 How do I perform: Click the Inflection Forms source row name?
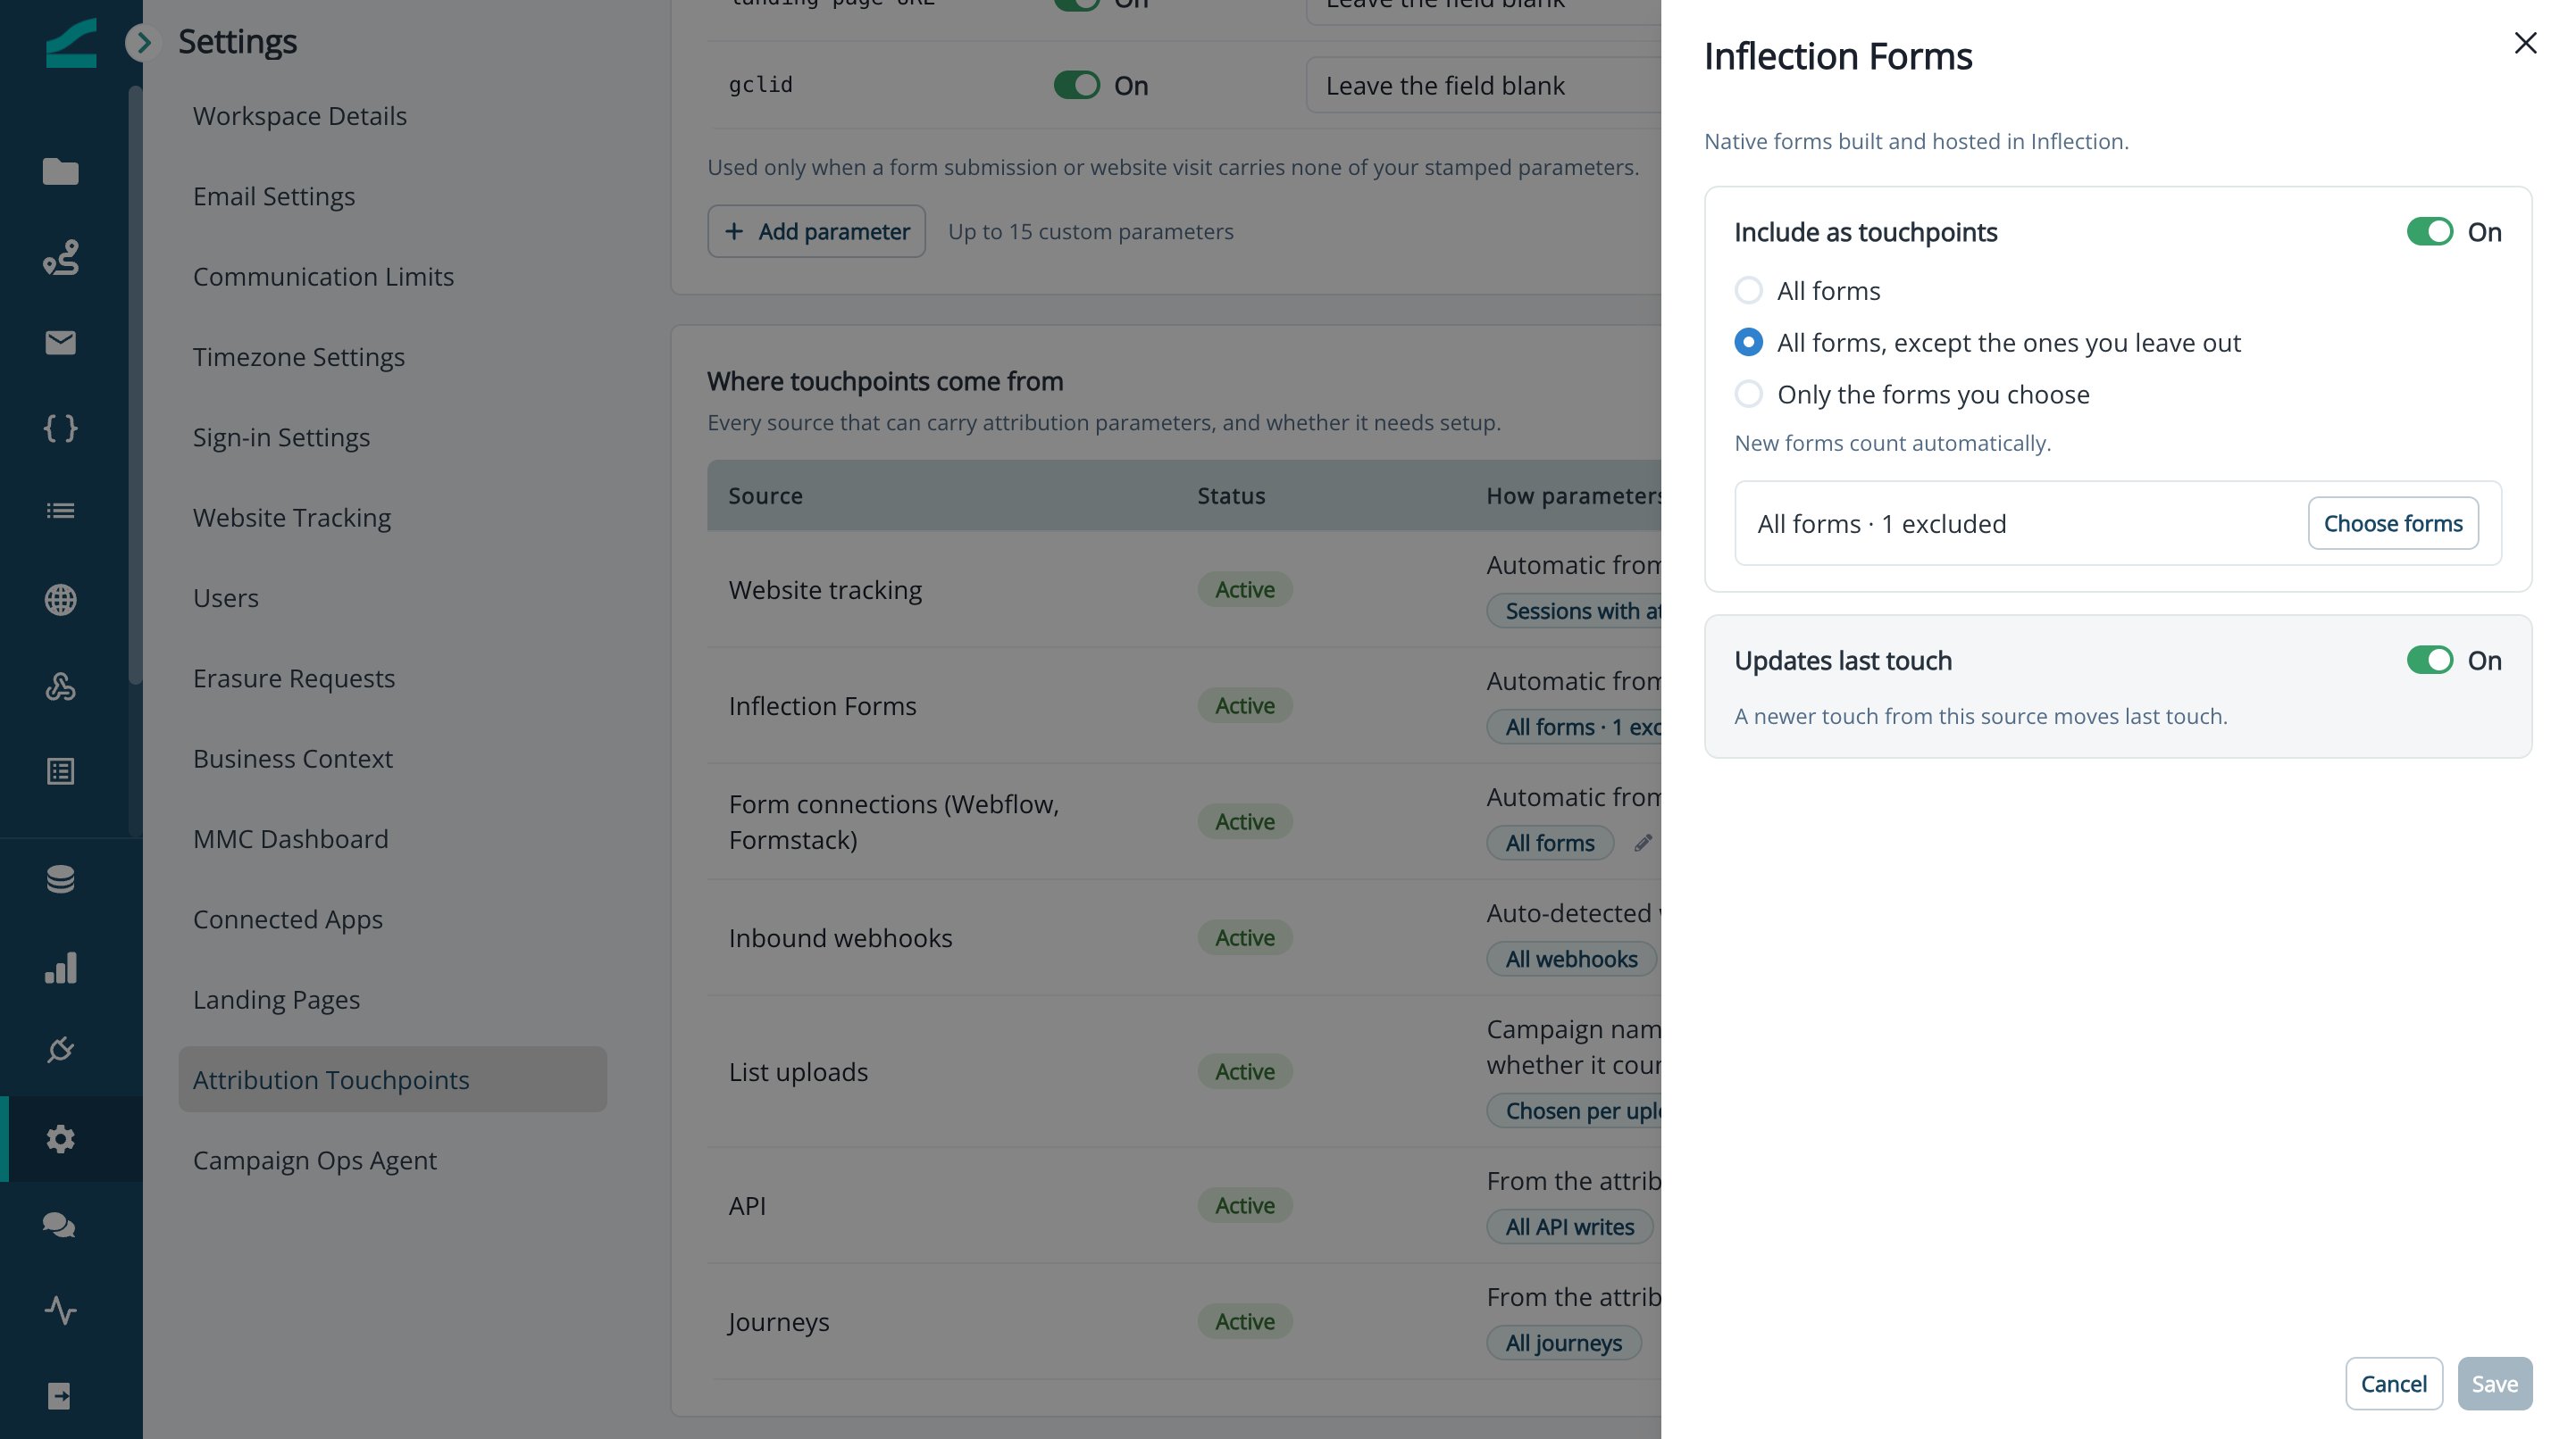point(822,706)
